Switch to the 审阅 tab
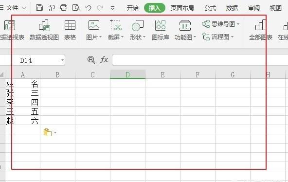 [254, 8]
